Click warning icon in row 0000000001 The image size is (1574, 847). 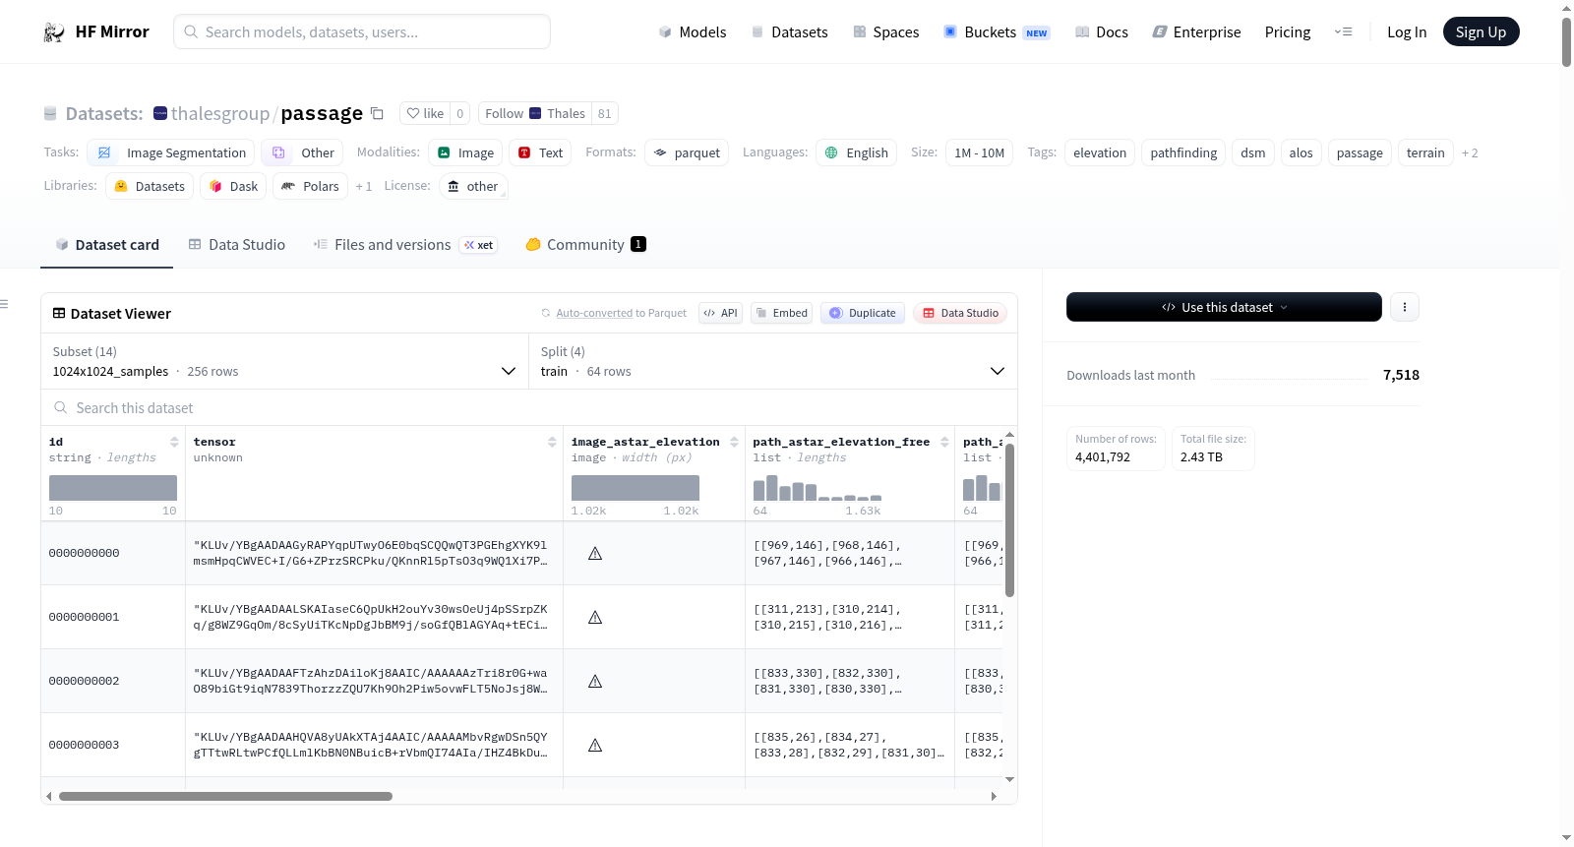[595, 618]
